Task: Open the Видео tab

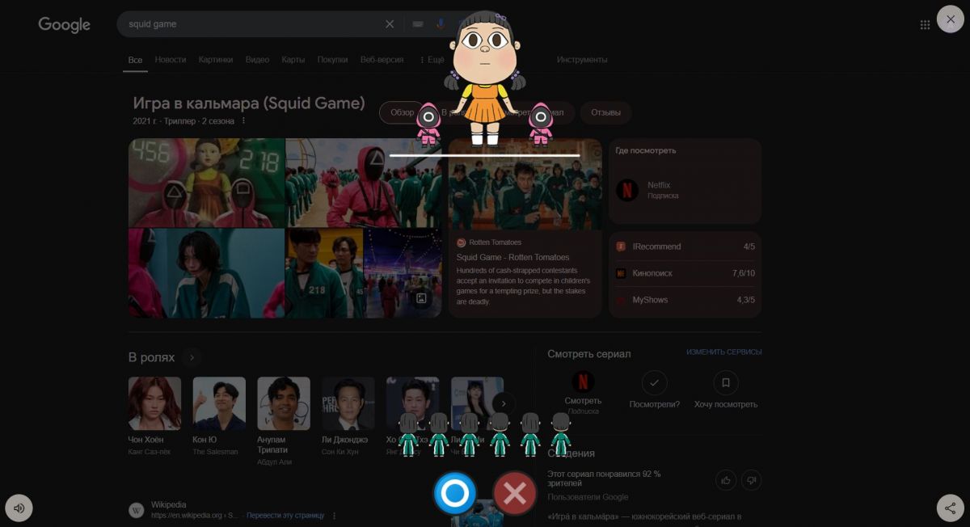Action: click(x=257, y=60)
